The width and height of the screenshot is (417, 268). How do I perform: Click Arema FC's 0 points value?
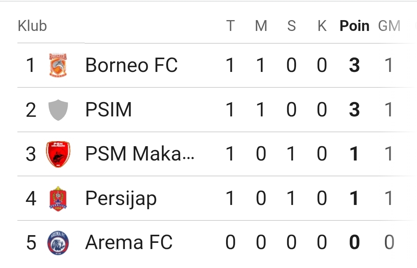(x=354, y=243)
